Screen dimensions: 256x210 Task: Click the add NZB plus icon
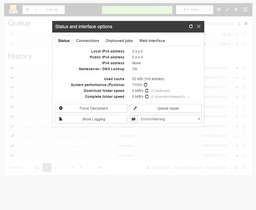pyautogui.click(x=219, y=10)
